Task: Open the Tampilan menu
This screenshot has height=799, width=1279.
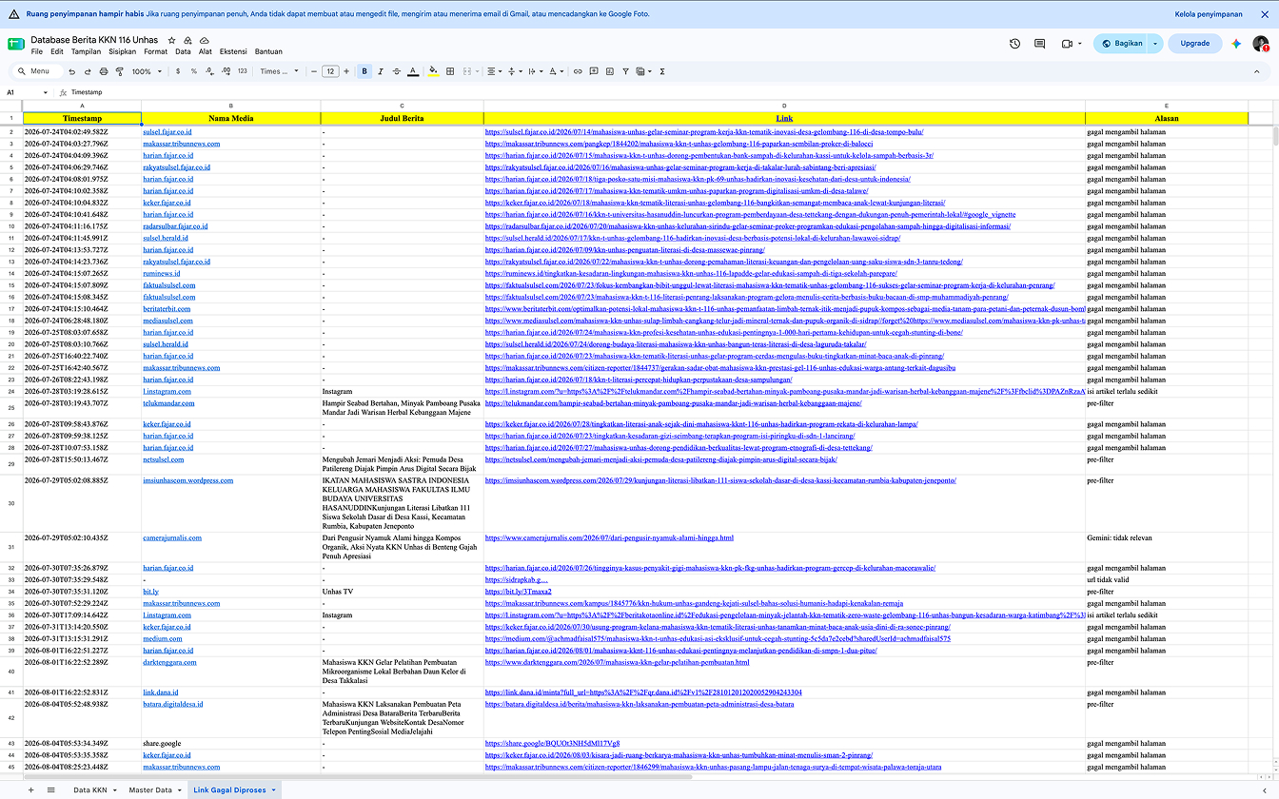Action: (86, 51)
